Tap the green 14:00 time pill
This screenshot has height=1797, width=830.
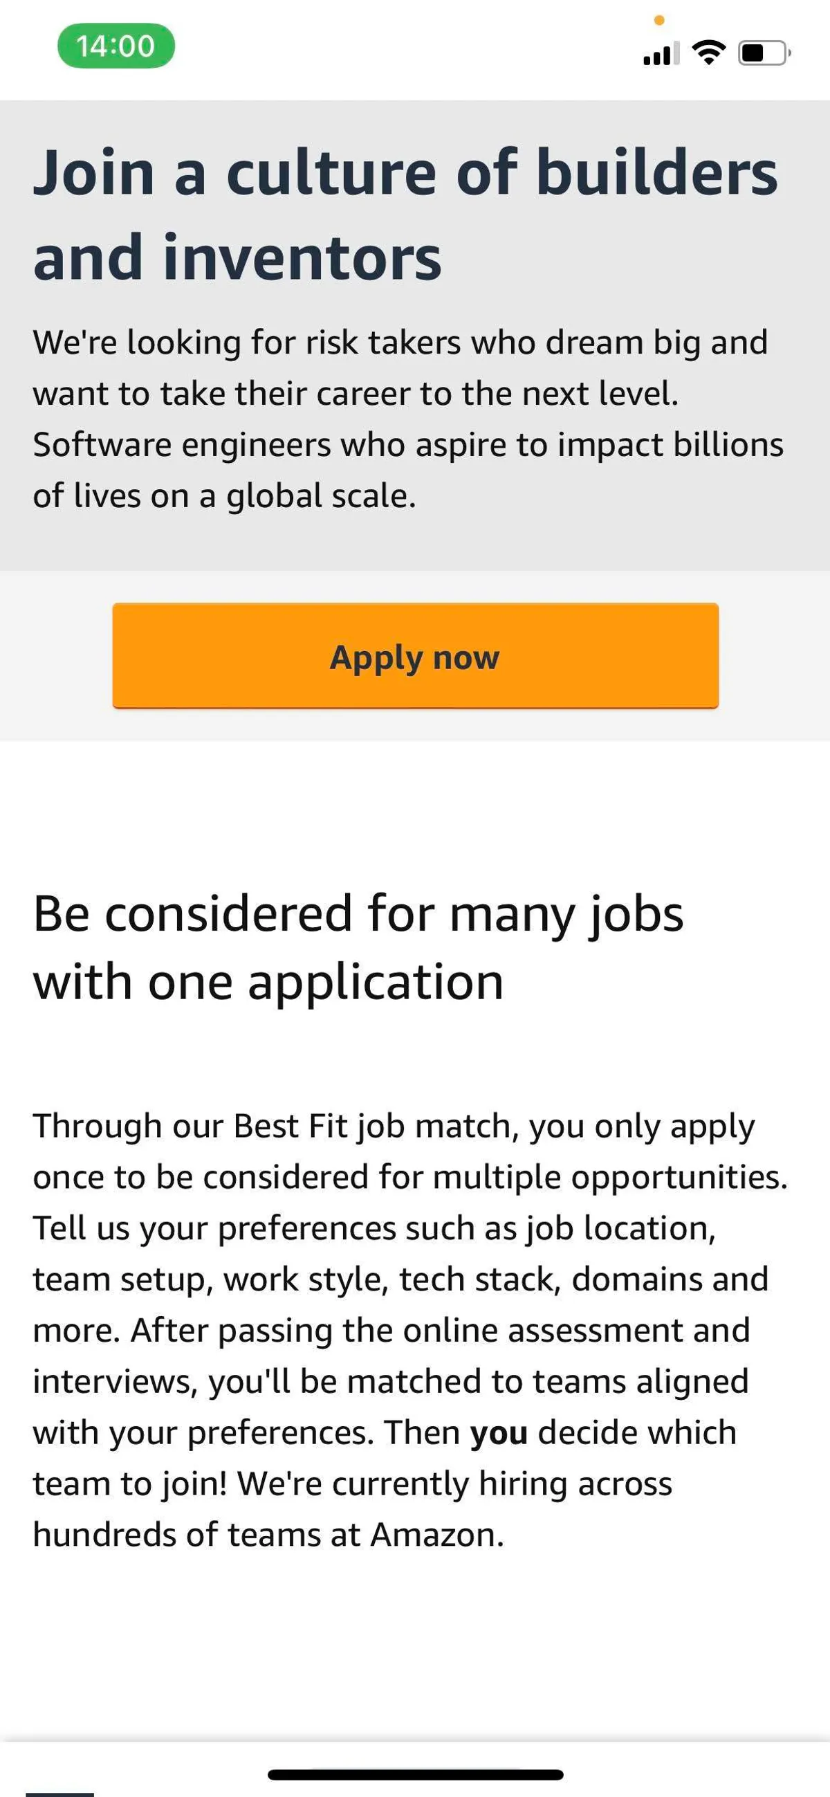tap(115, 46)
